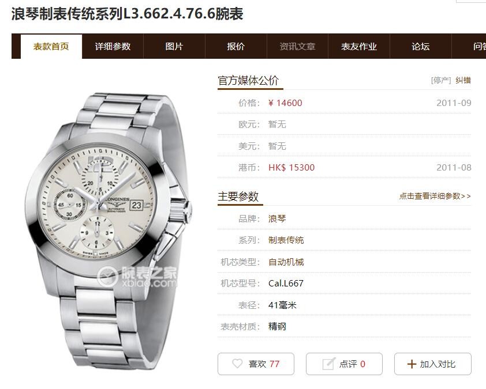
Task: Click the ¥ 14600 price value
Action: (285, 103)
